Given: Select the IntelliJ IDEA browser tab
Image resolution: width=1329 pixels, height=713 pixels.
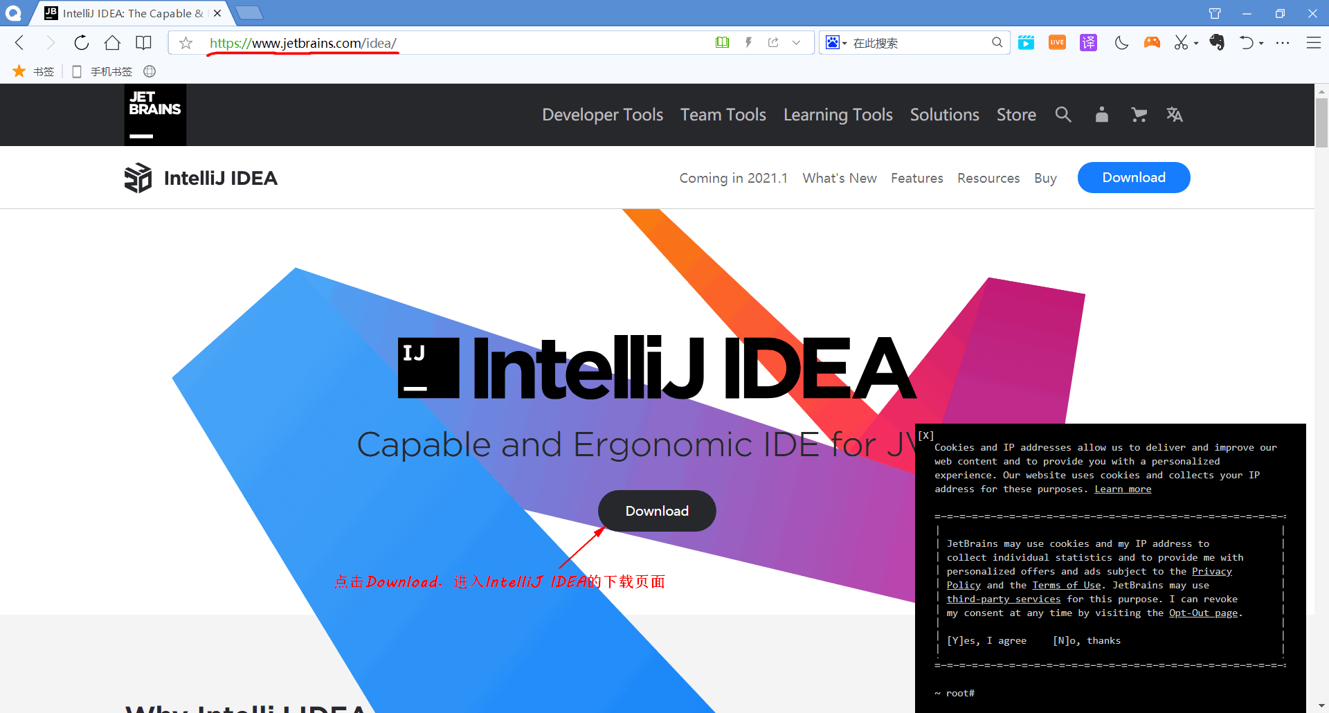Looking at the screenshot, I should (x=132, y=13).
